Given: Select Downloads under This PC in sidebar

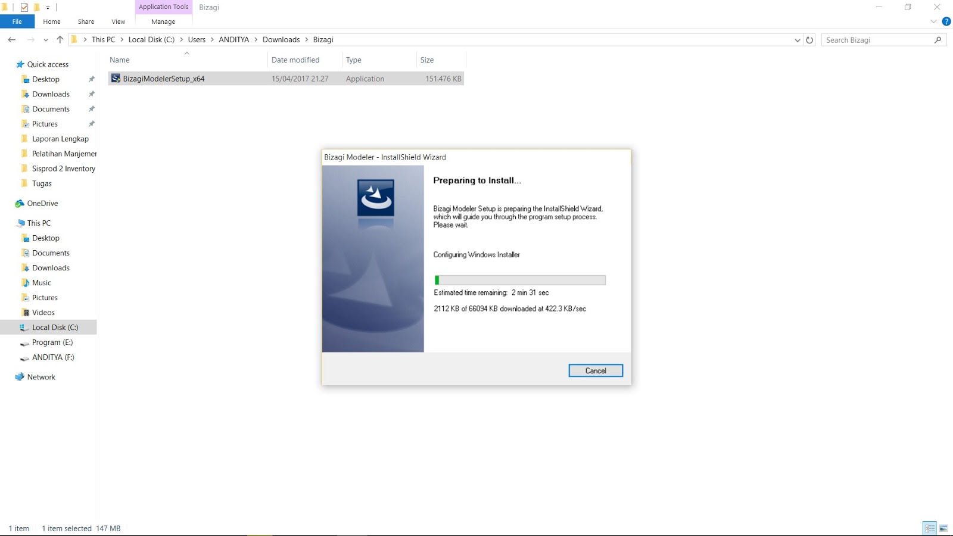Looking at the screenshot, I should click(51, 268).
